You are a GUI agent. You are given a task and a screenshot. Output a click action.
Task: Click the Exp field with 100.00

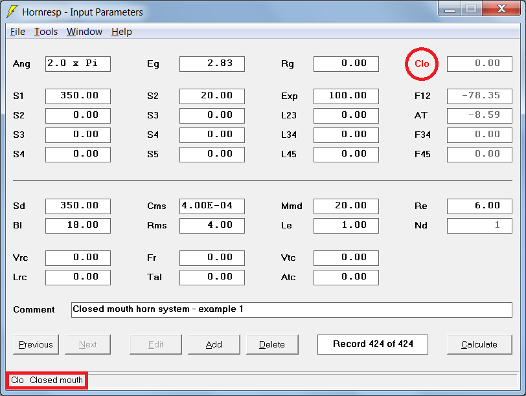point(346,96)
